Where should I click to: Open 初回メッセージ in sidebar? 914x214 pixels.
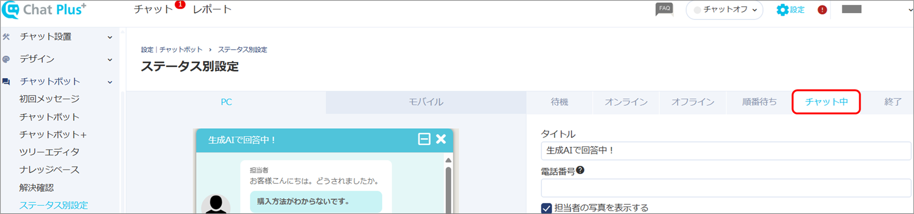49,99
